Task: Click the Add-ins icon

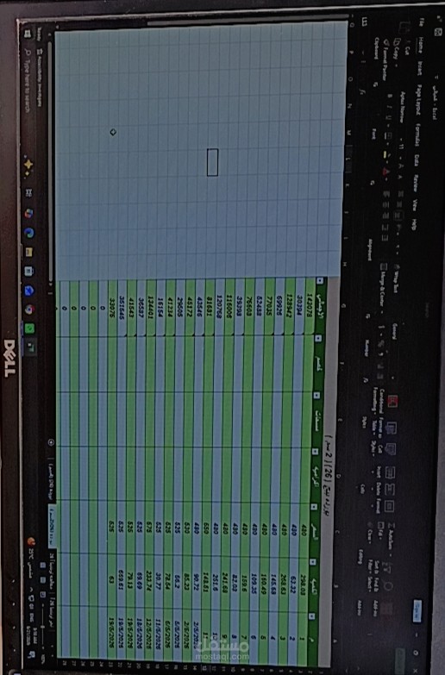Action: (386, 610)
